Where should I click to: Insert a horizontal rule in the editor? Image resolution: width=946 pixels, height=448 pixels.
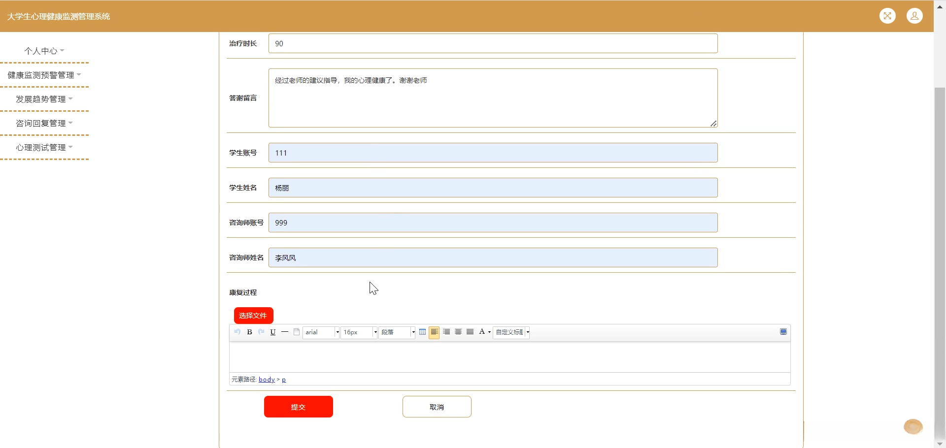[x=285, y=332]
